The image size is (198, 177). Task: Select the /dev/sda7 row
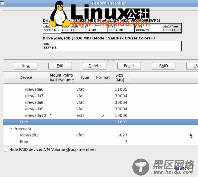[101, 96]
